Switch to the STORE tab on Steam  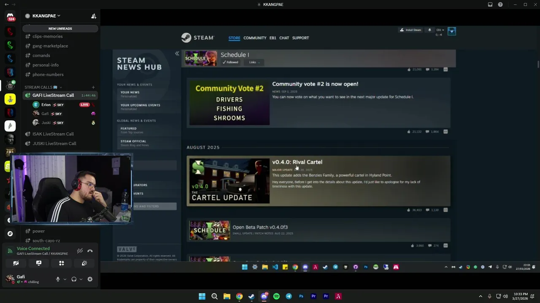point(234,38)
